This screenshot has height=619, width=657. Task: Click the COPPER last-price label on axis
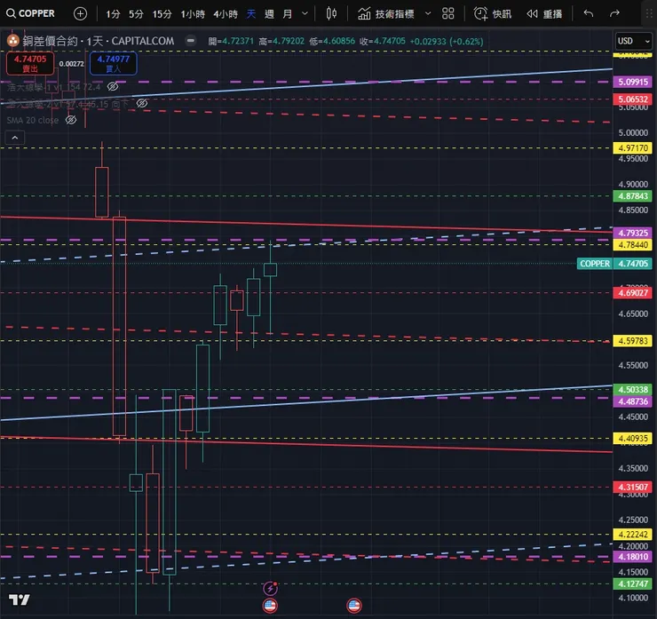[595, 264]
